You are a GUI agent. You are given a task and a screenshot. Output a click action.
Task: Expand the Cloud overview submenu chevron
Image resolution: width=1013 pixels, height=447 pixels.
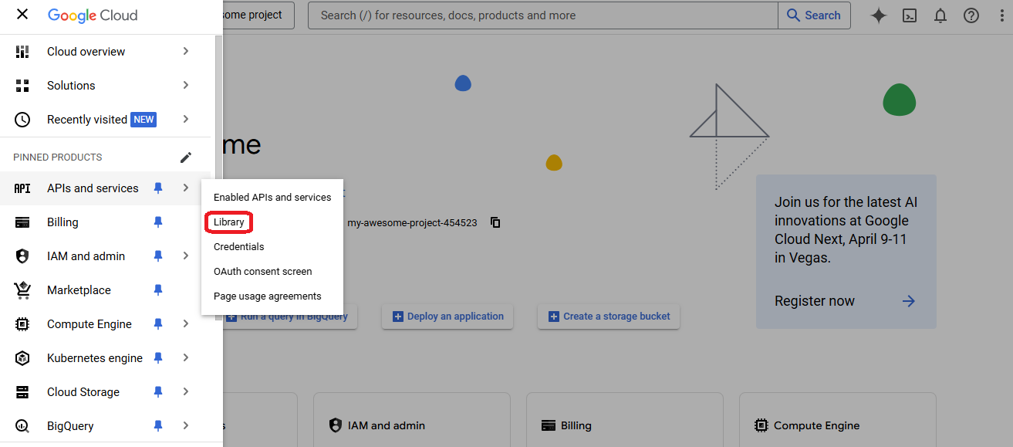pos(185,52)
